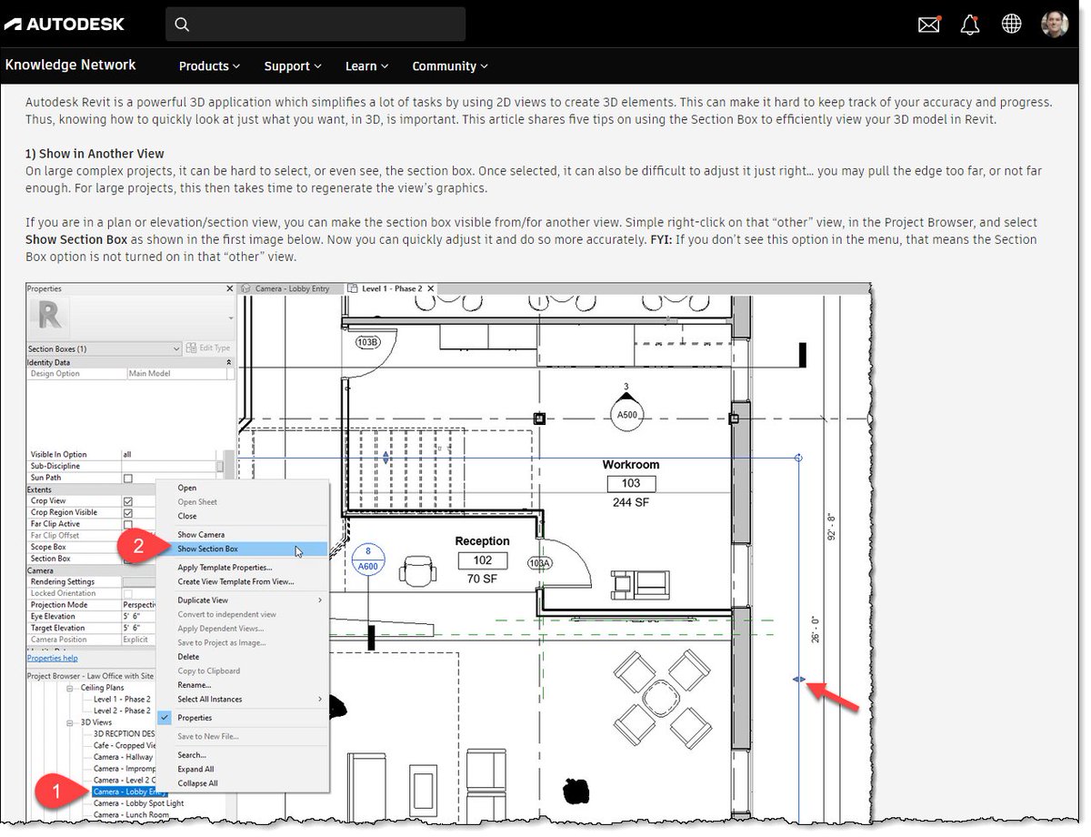Close the Properties palette with the X
Image resolution: width=1091 pixels, height=837 pixels.
229,288
